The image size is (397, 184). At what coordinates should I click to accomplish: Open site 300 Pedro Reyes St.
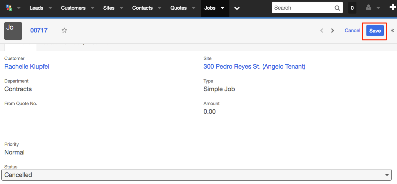tap(254, 67)
